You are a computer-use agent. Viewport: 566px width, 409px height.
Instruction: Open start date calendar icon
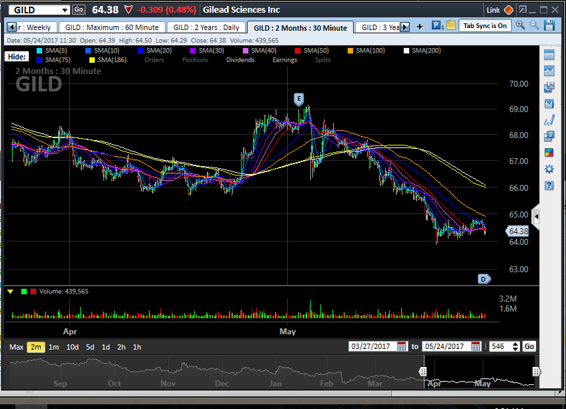(x=401, y=346)
